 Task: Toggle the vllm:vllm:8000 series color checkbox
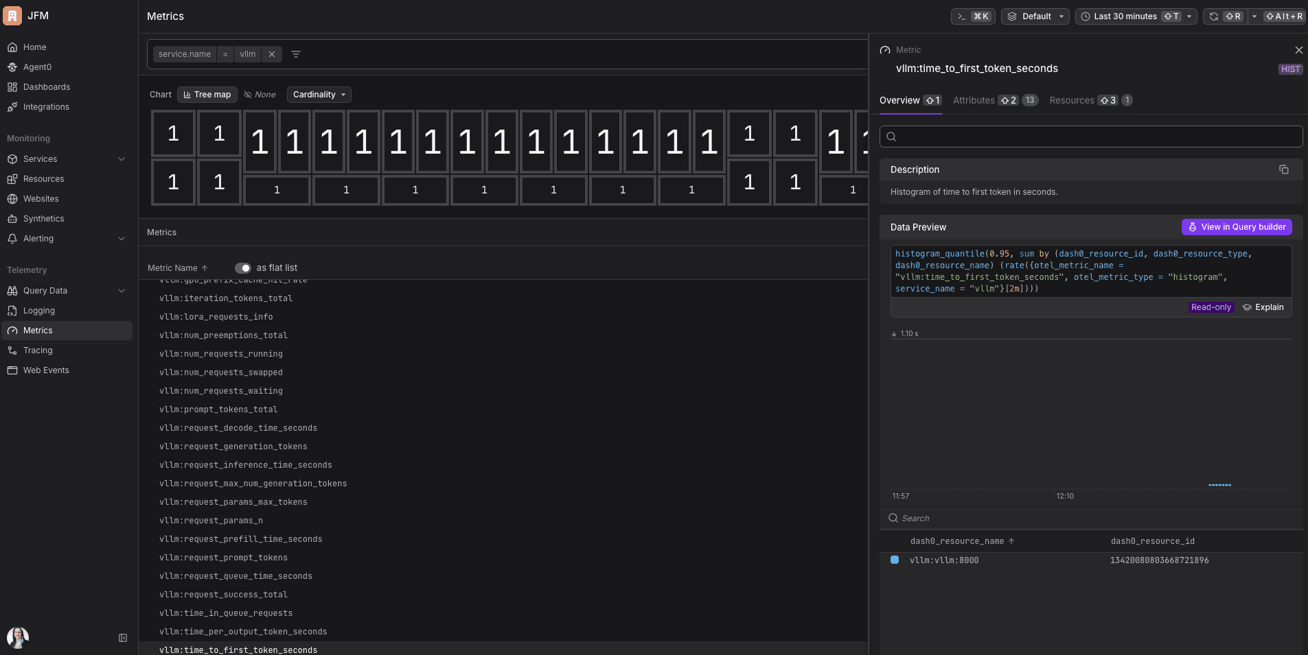(895, 560)
